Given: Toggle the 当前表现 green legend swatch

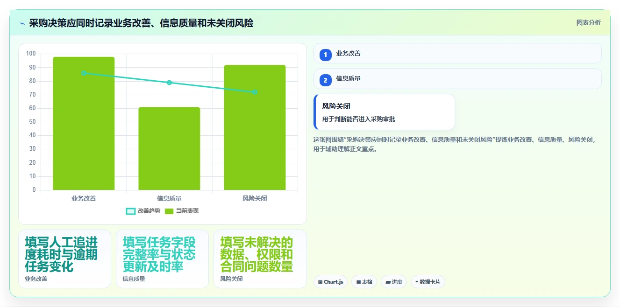Looking at the screenshot, I should click(x=169, y=211).
